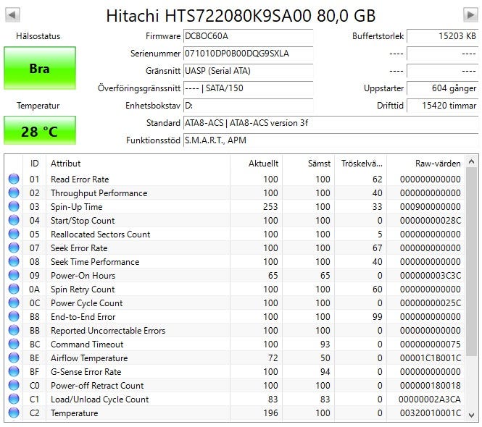
Task: Click the previous disk left arrow
Action: (x=13, y=15)
